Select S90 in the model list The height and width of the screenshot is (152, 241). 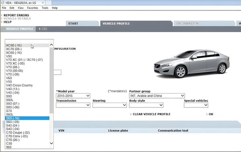click(x=27, y=96)
